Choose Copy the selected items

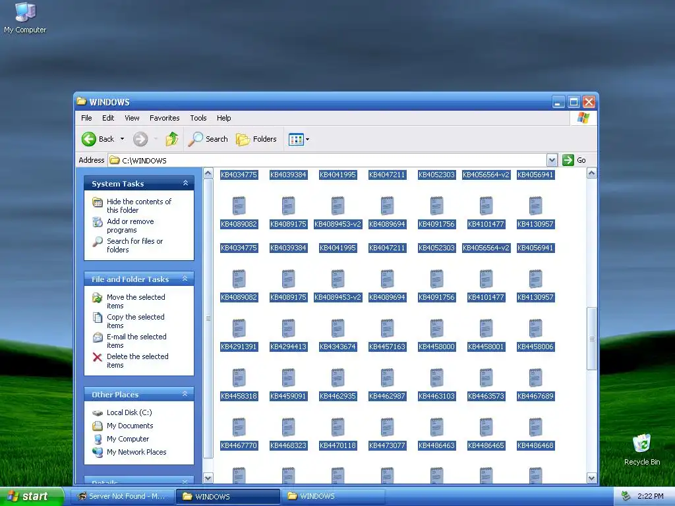[x=135, y=321]
